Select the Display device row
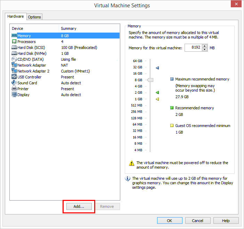This screenshot has height=229, width=244. click(x=65, y=95)
